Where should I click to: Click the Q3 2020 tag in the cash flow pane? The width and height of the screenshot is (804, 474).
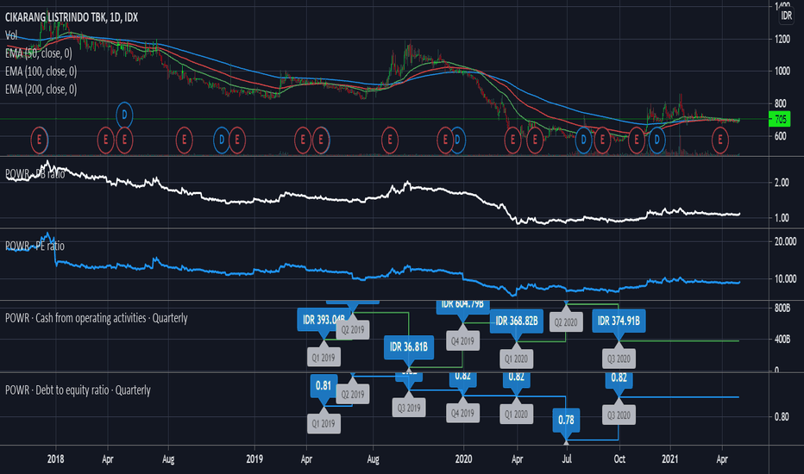tap(619, 359)
